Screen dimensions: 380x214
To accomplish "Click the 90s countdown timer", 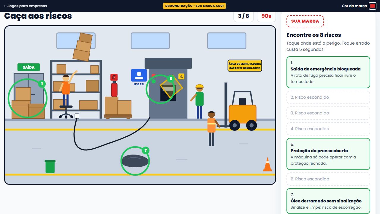I will pos(266,16).
